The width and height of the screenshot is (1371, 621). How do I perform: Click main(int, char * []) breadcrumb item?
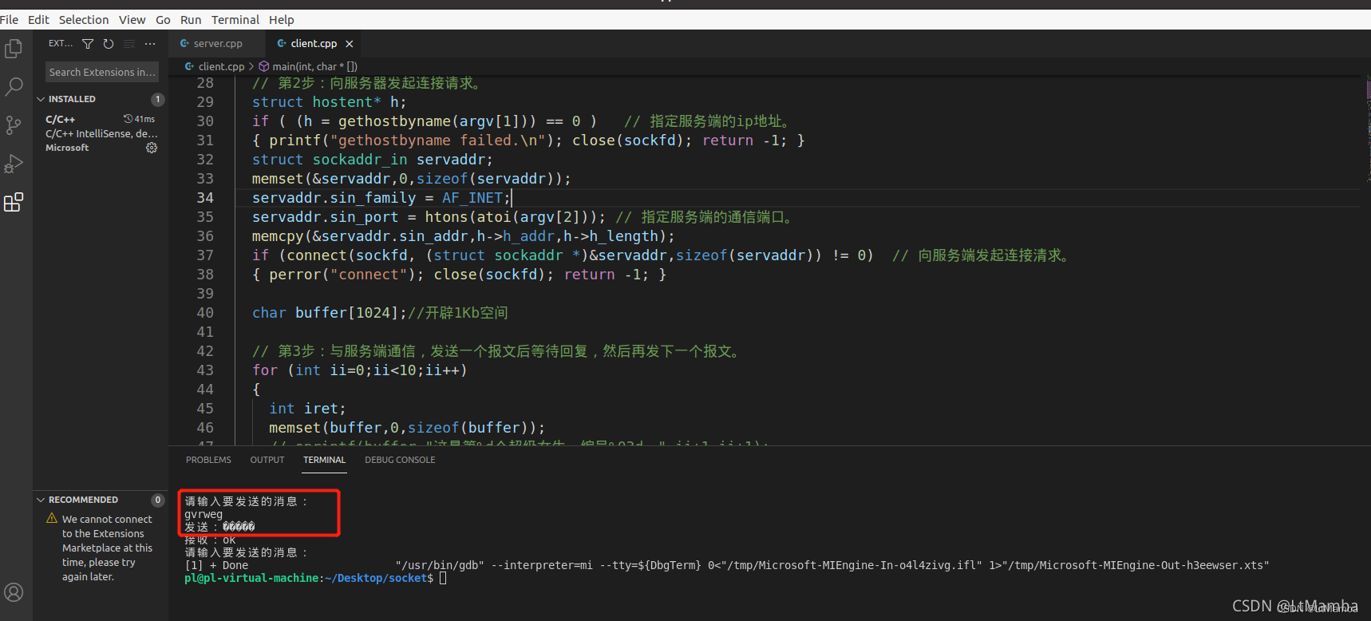click(314, 66)
